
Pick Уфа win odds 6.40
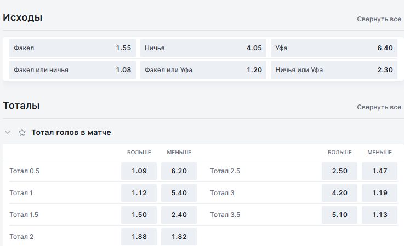(334, 48)
